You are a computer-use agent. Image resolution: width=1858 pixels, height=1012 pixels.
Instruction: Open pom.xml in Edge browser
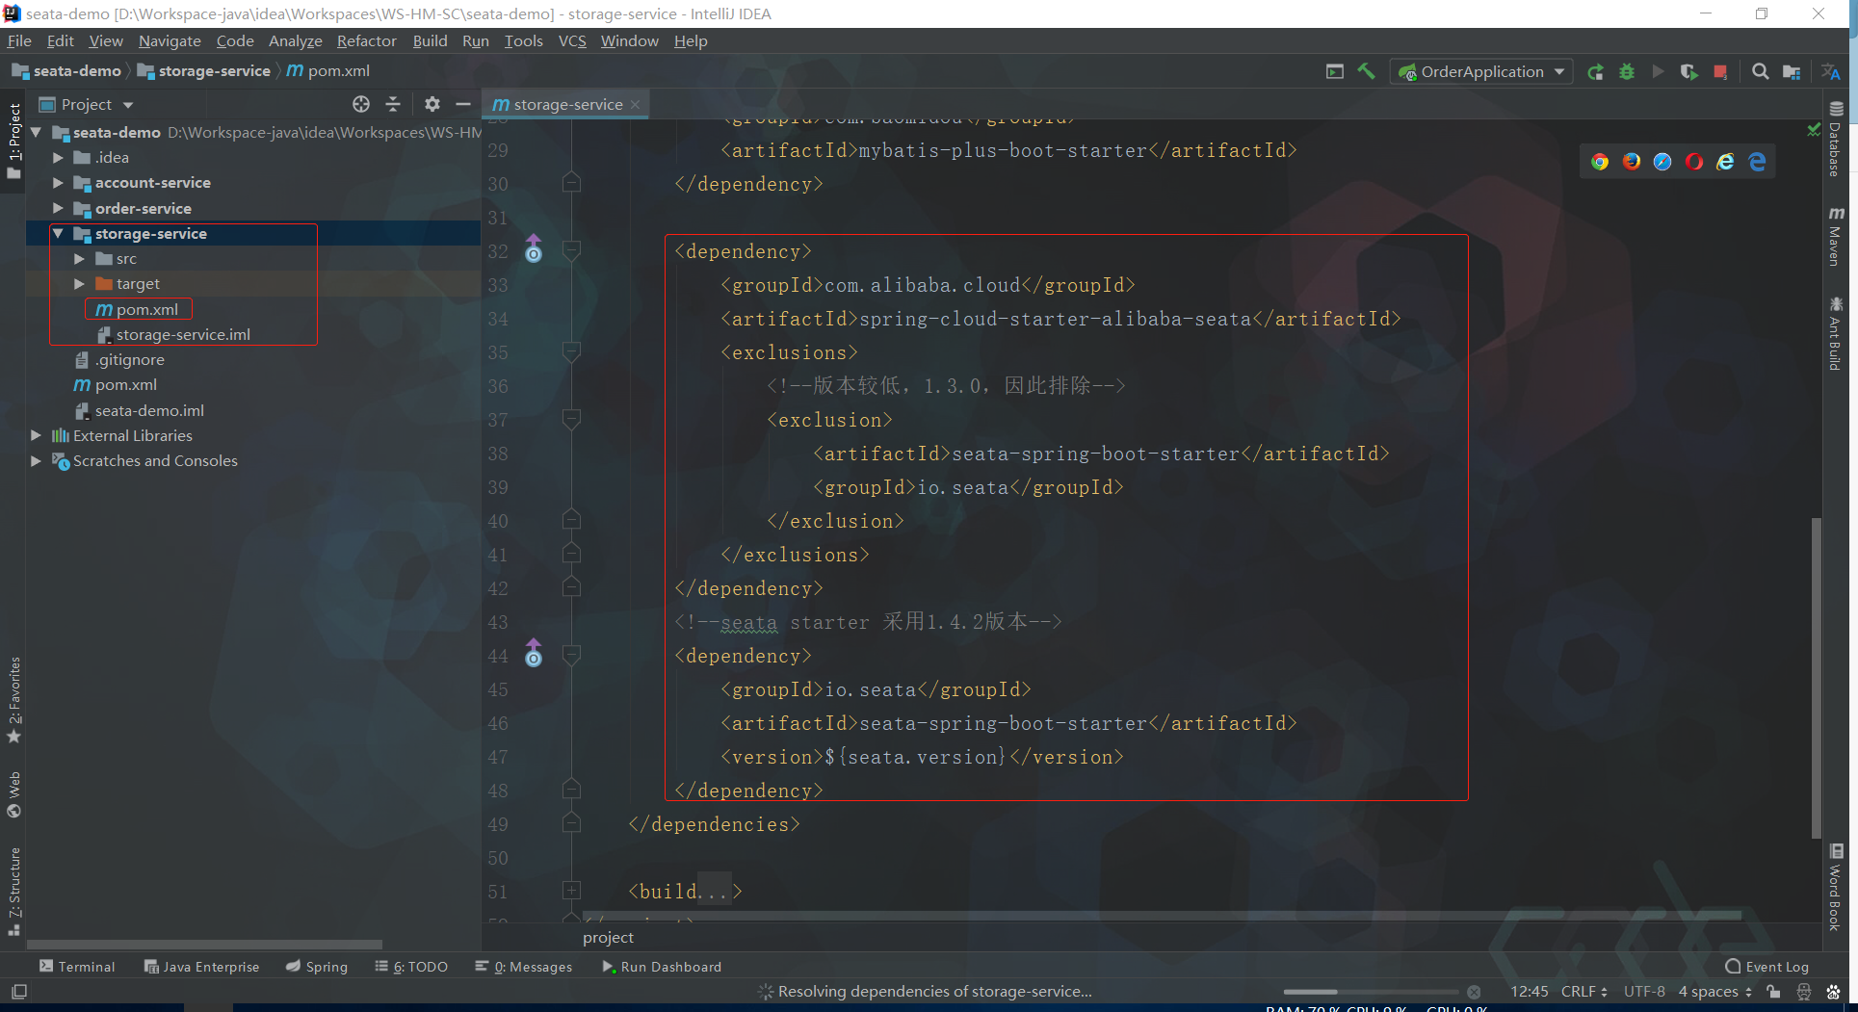[x=1757, y=162]
